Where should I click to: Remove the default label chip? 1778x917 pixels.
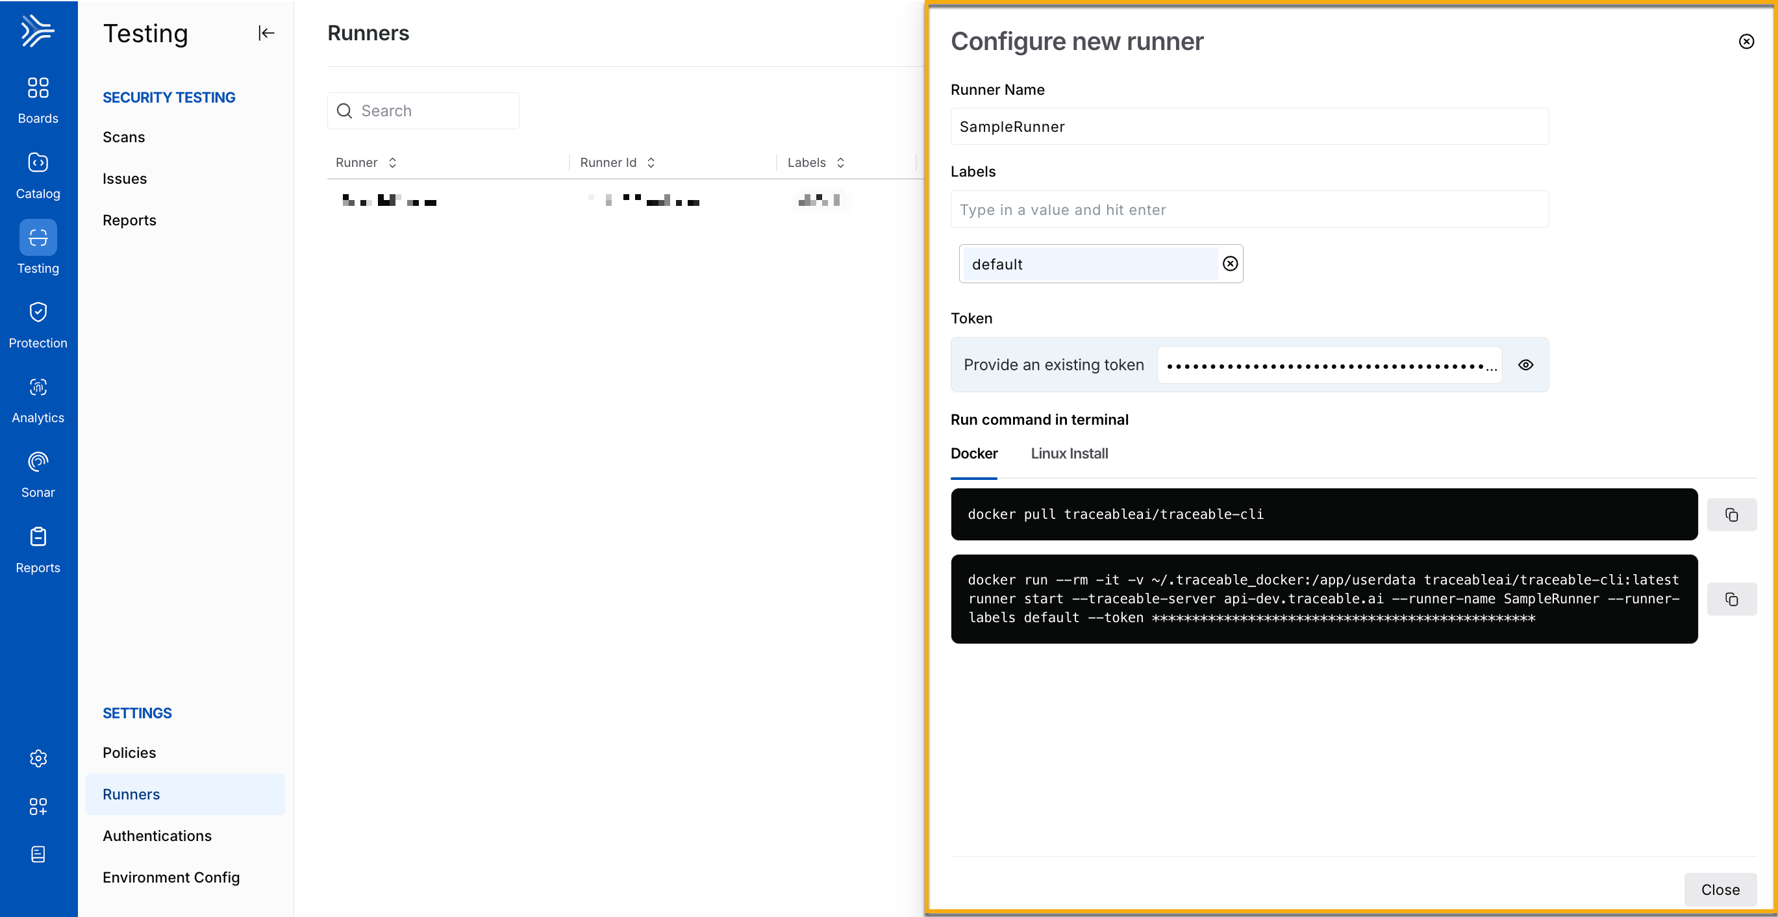pyautogui.click(x=1230, y=264)
